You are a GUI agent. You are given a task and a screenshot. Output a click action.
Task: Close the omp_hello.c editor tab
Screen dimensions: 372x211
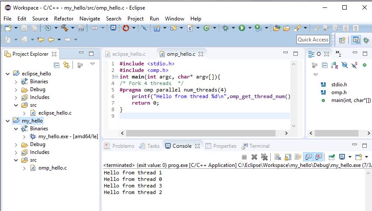point(201,54)
